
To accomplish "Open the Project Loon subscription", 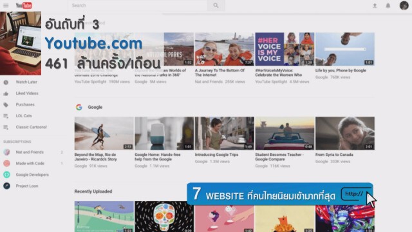I will pos(27,186).
